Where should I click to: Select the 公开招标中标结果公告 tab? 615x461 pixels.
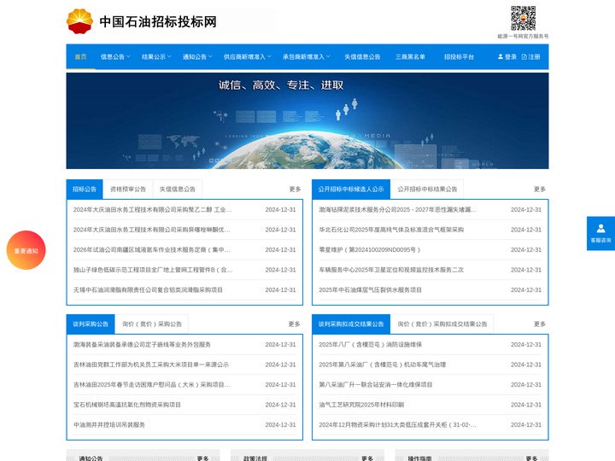tap(427, 190)
